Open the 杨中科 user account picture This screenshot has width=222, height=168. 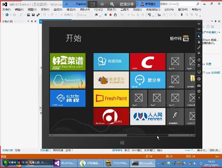pos(186,38)
